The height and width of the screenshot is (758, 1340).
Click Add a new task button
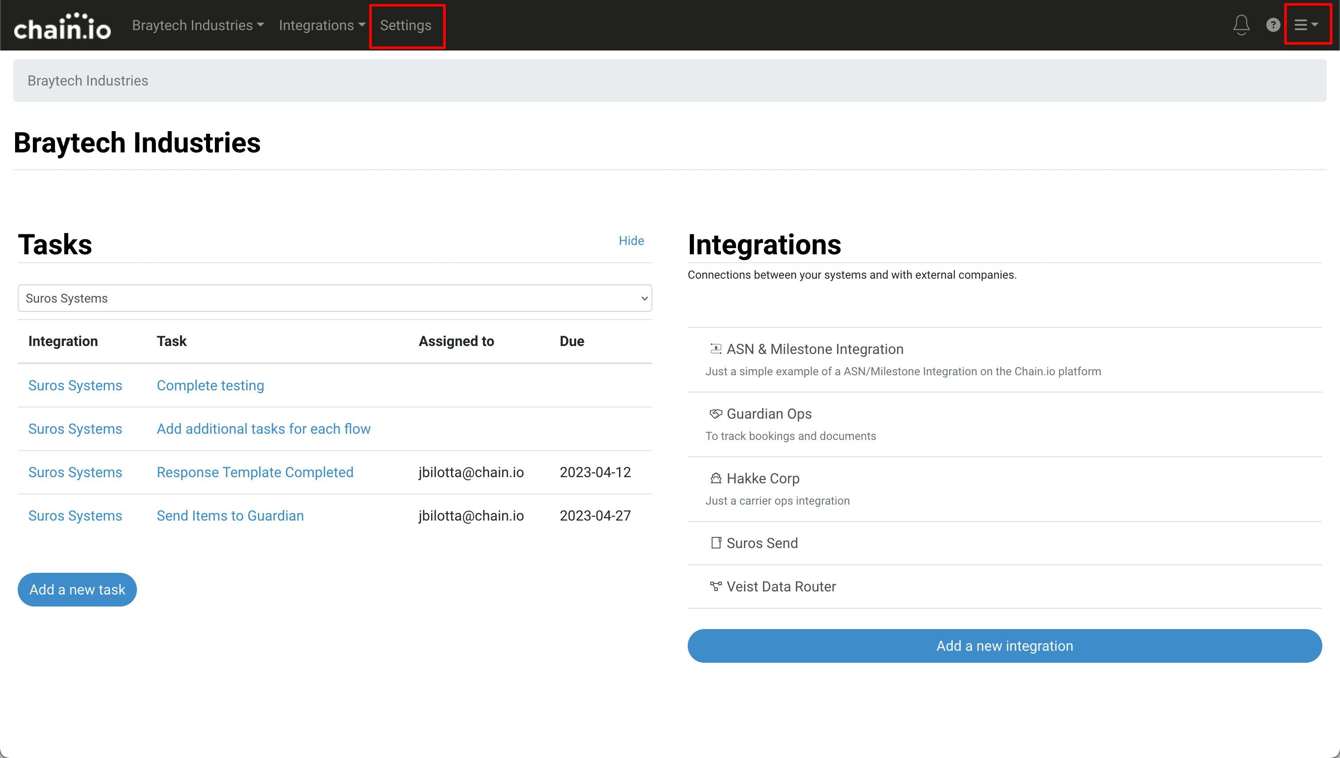coord(77,589)
